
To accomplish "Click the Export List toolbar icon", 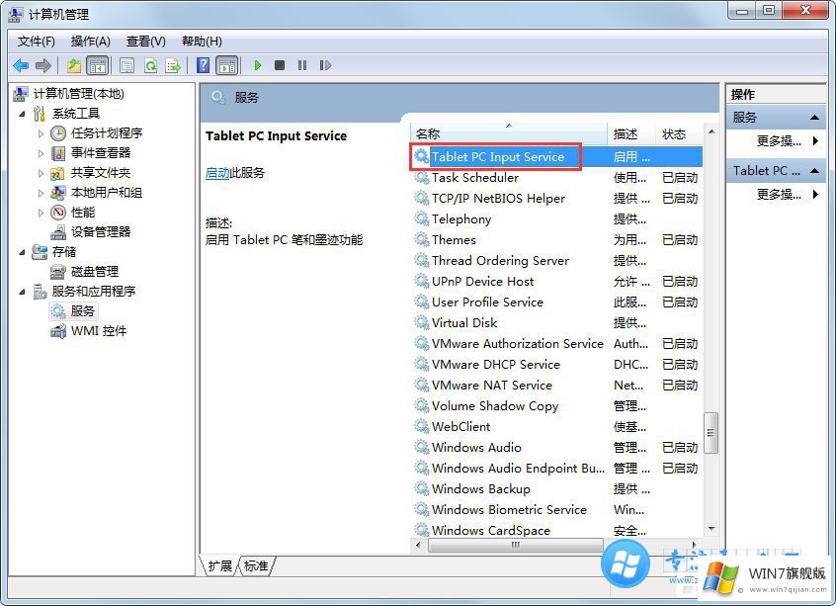I will click(173, 65).
